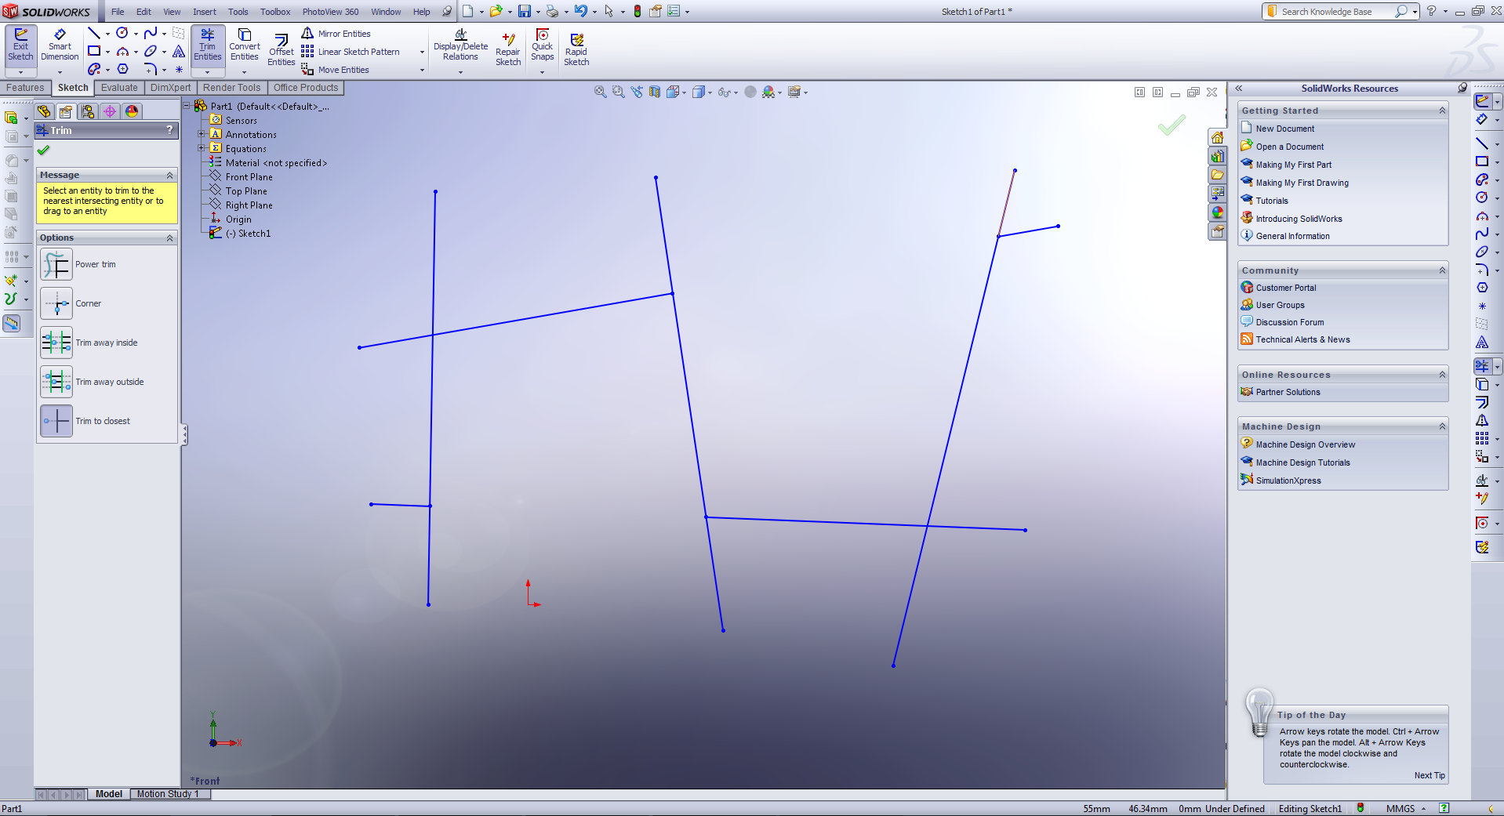Click the Save icon in the top toolbar
This screenshot has width=1504, height=816.
(x=525, y=11)
